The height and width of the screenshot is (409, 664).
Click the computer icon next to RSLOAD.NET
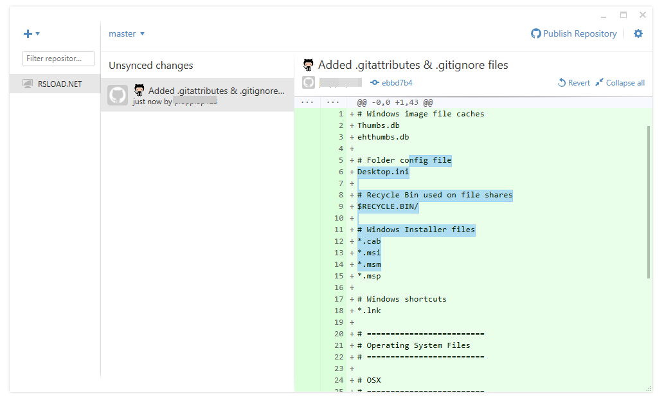pos(27,84)
